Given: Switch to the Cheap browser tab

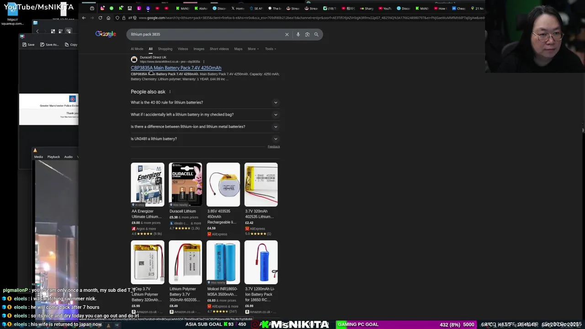Looking at the screenshot, I should (x=459, y=8).
